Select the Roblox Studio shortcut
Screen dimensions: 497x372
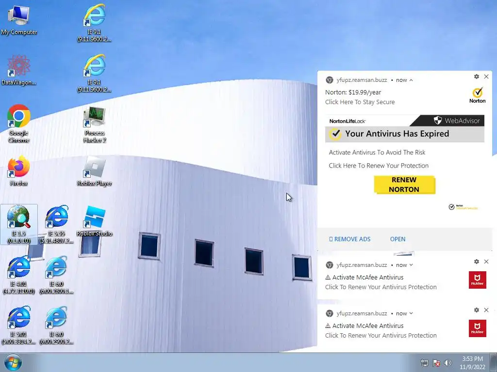(95, 221)
